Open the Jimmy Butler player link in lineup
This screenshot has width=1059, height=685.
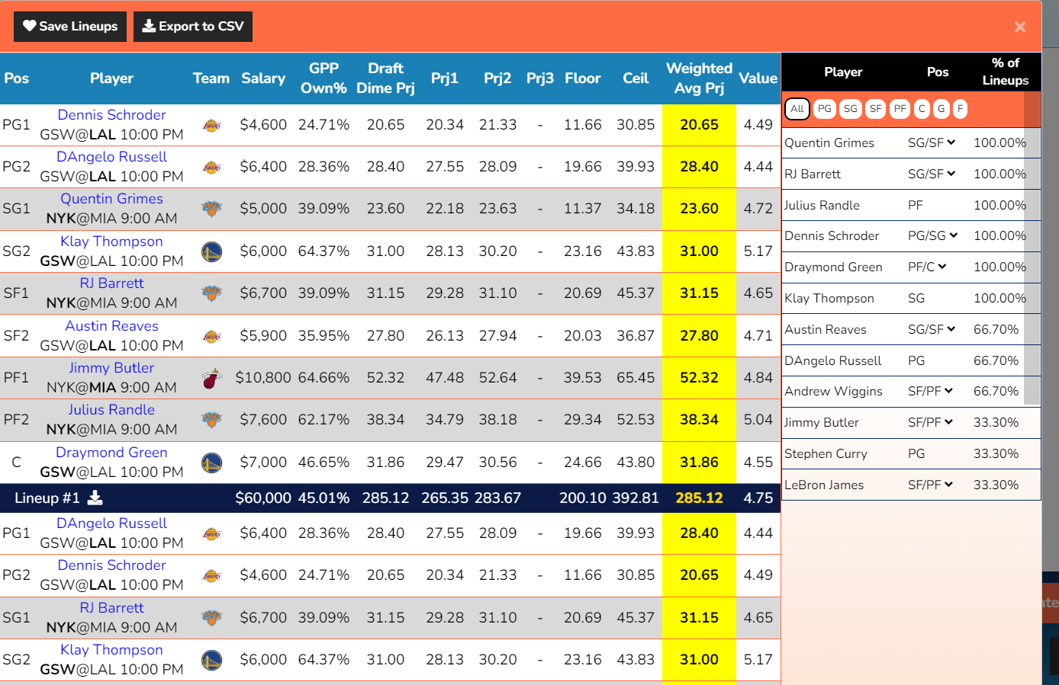(111, 368)
